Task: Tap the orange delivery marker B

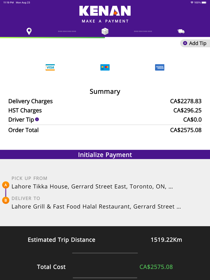Action: 5,200
